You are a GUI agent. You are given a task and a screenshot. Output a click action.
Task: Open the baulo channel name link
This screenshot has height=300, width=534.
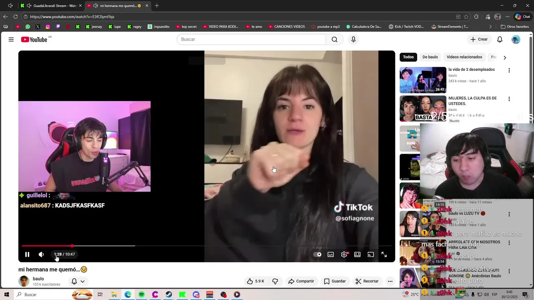[x=38, y=279]
